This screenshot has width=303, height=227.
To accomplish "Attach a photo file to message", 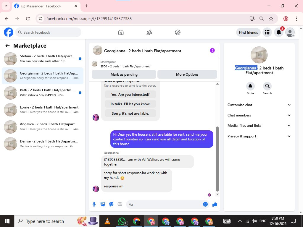I will tap(103, 204).
